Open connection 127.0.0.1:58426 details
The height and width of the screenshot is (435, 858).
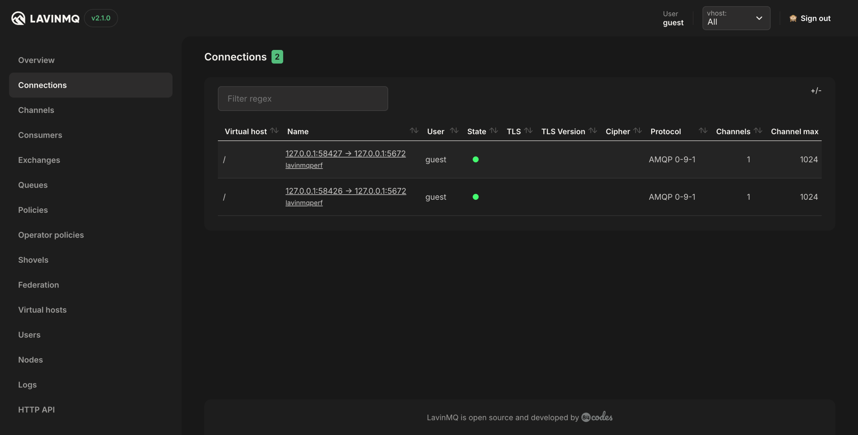tap(346, 191)
